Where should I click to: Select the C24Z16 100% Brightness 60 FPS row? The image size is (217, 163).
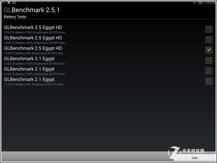[108, 30]
